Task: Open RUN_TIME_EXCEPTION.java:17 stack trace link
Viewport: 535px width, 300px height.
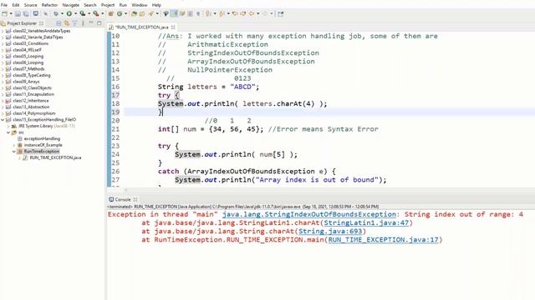Action: point(383,240)
